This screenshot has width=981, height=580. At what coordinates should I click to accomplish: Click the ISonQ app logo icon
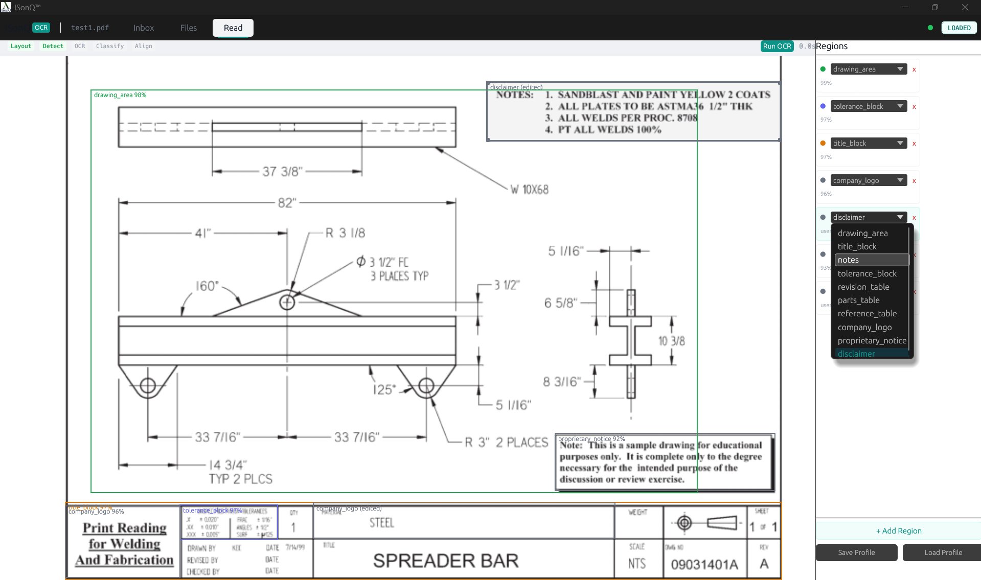[6, 7]
